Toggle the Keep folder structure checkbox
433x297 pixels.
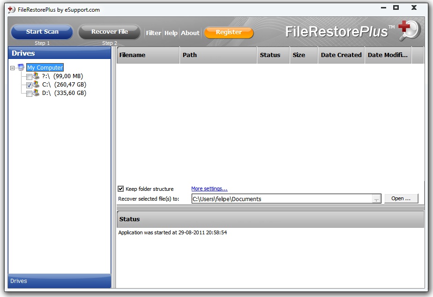[x=121, y=189]
